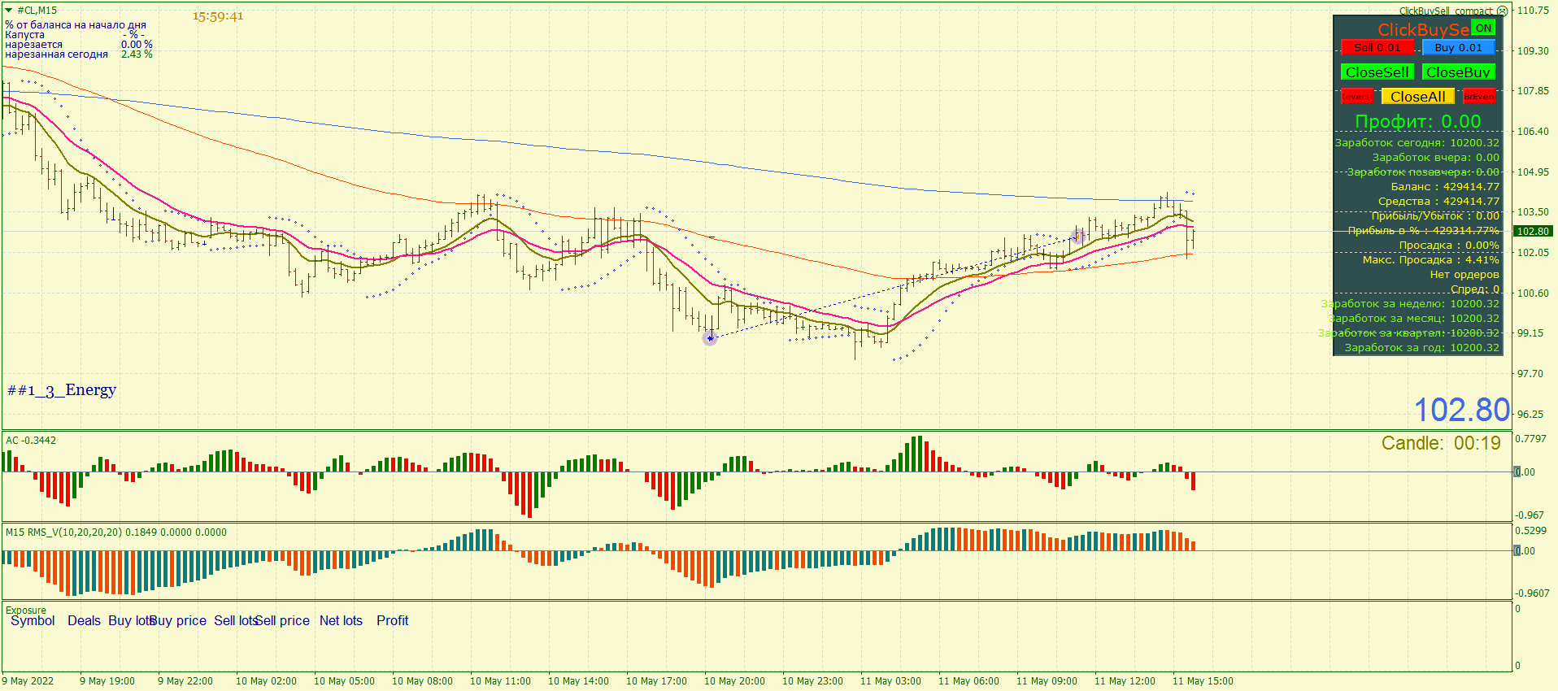
Task: Select the trendline anchor circle at chart low
Action: (710, 338)
